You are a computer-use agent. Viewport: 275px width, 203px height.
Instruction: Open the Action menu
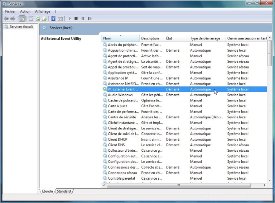pyautogui.click(x=25, y=11)
